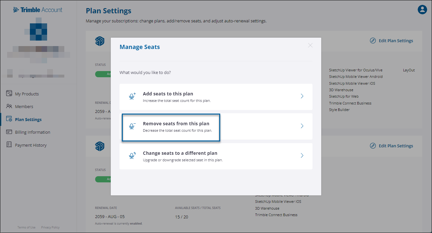Screen dimensions: 432x233
Task: Click the Plan Settings page heading
Action: 108,11
